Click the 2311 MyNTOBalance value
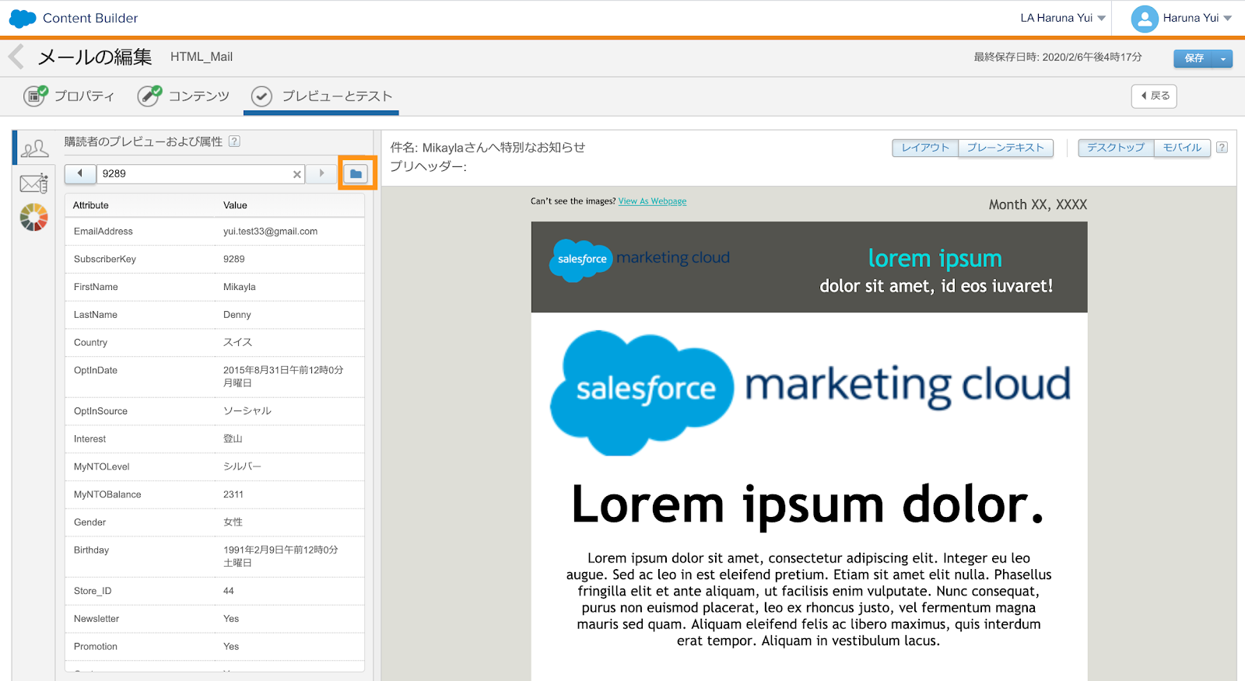The height and width of the screenshot is (681, 1245). point(233,494)
